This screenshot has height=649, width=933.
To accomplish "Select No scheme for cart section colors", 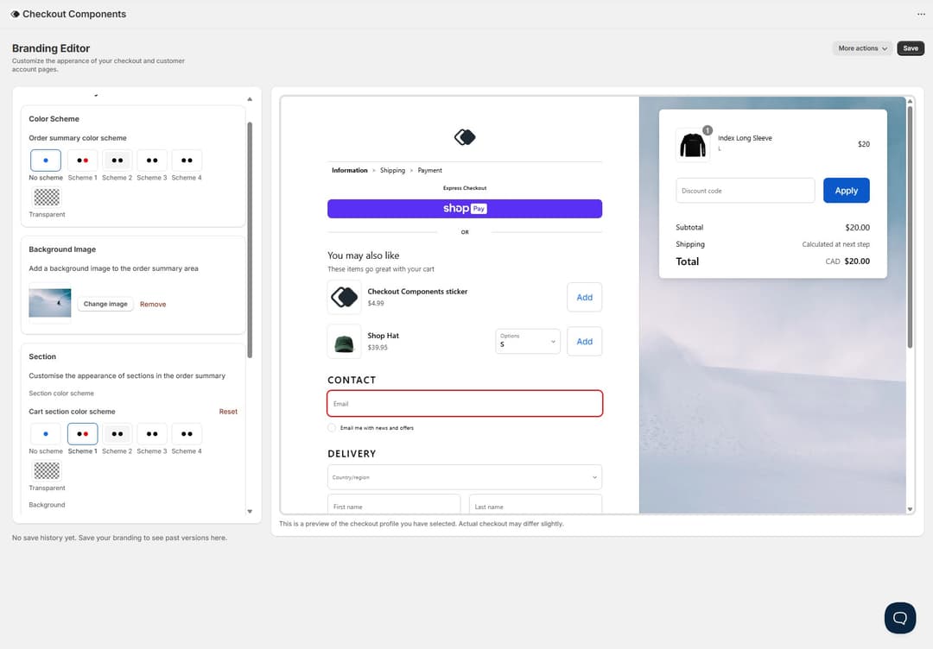I will coord(46,433).
